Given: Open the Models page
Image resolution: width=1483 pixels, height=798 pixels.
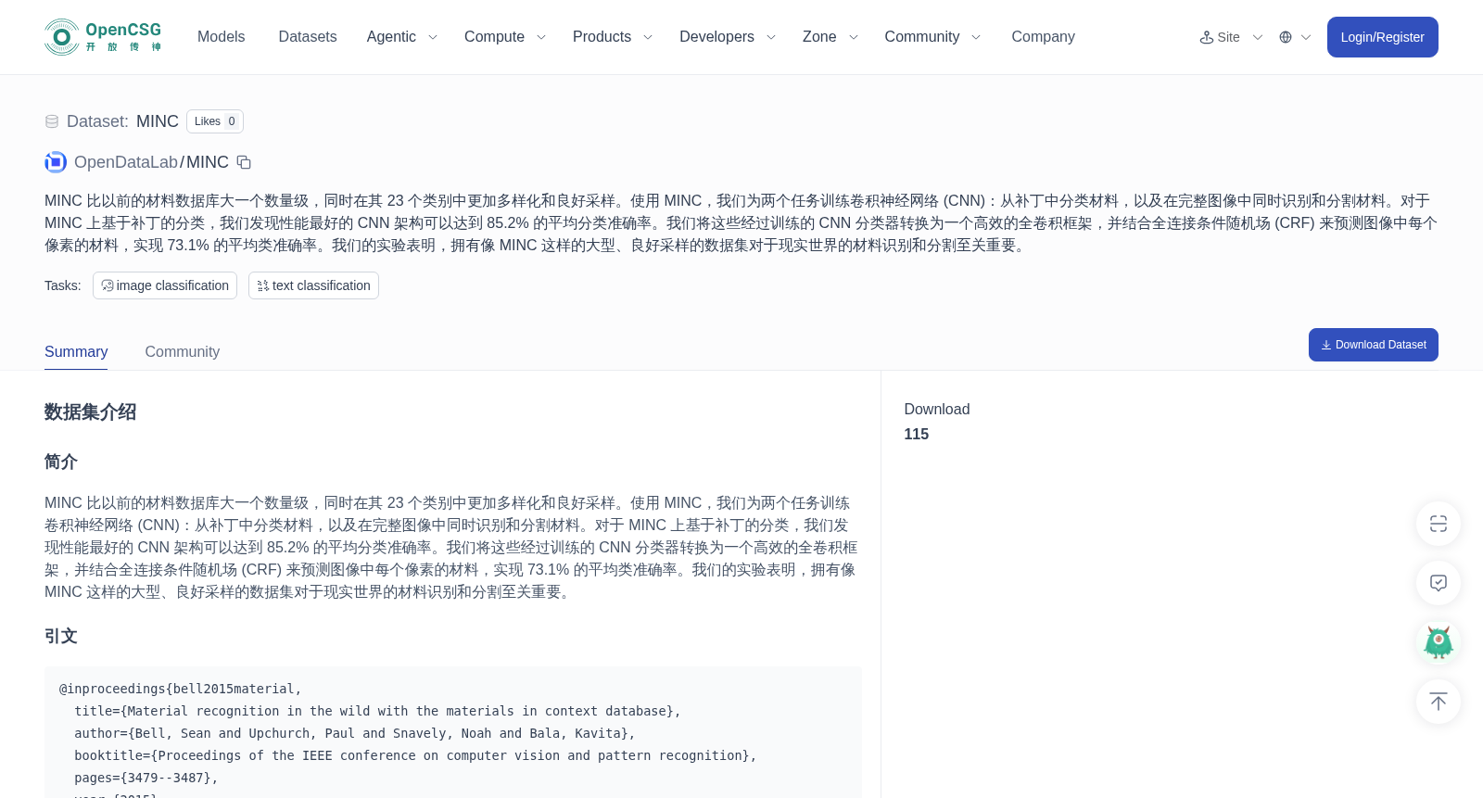Looking at the screenshot, I should point(221,37).
